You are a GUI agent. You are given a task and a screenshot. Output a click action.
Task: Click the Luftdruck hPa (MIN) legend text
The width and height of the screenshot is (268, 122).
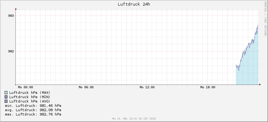30,97
